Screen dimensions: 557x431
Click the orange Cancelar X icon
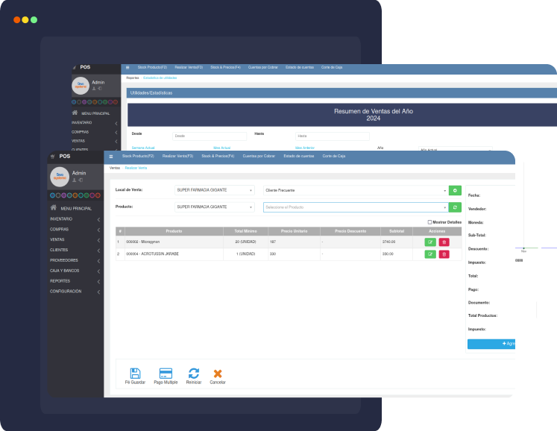pyautogui.click(x=218, y=374)
